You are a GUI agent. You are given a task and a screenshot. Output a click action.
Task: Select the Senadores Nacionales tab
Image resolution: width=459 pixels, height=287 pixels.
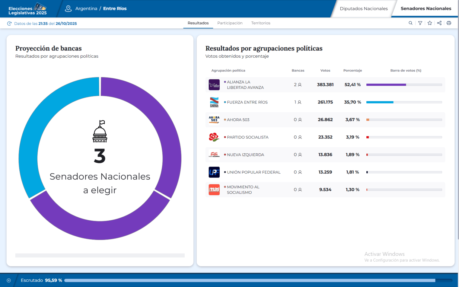(x=426, y=9)
